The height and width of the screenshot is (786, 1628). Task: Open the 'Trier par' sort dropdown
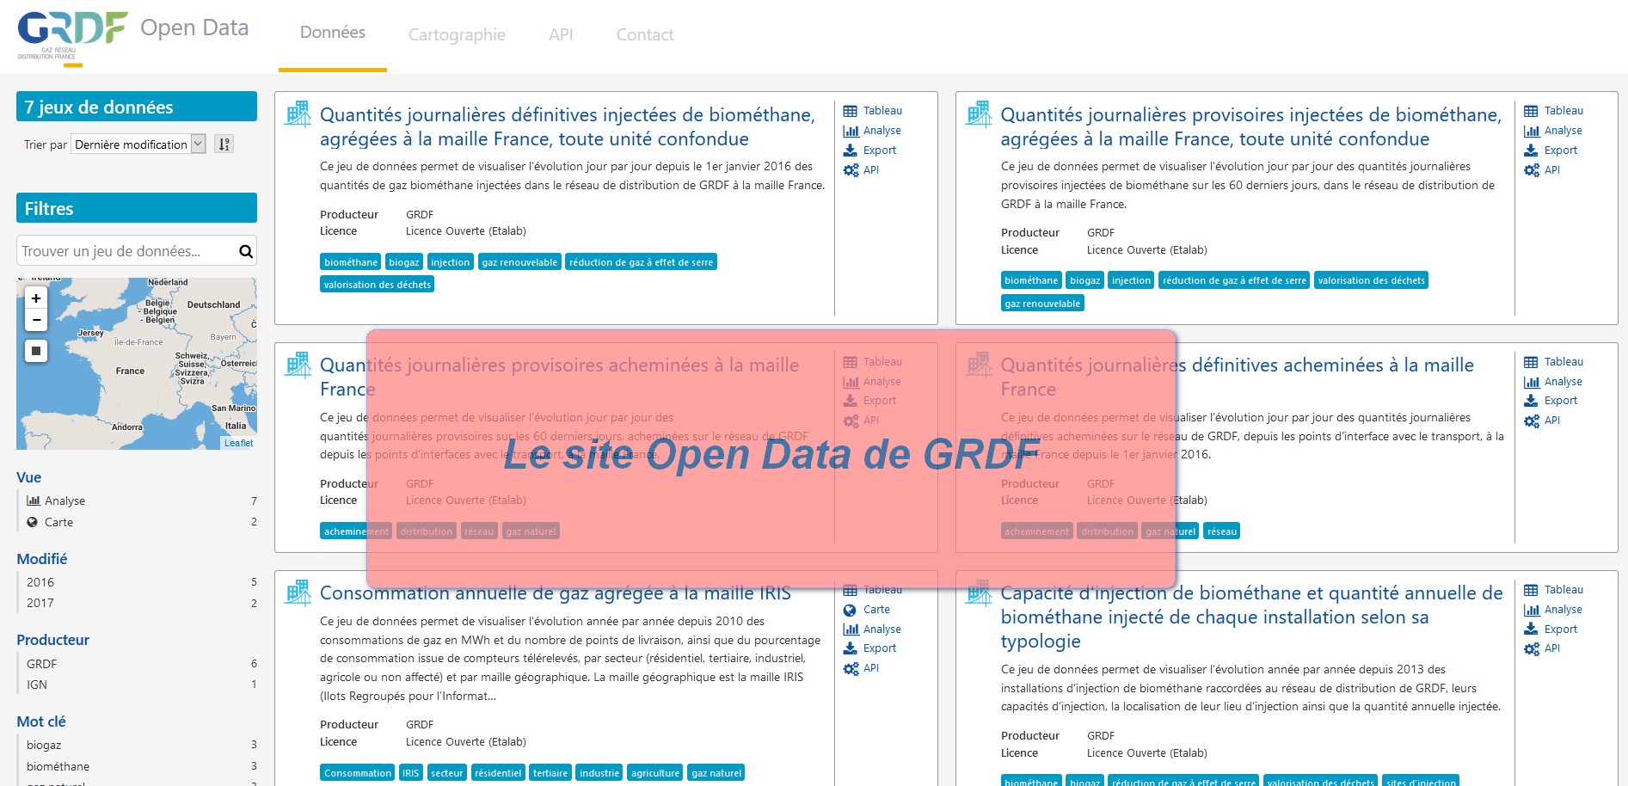138,144
